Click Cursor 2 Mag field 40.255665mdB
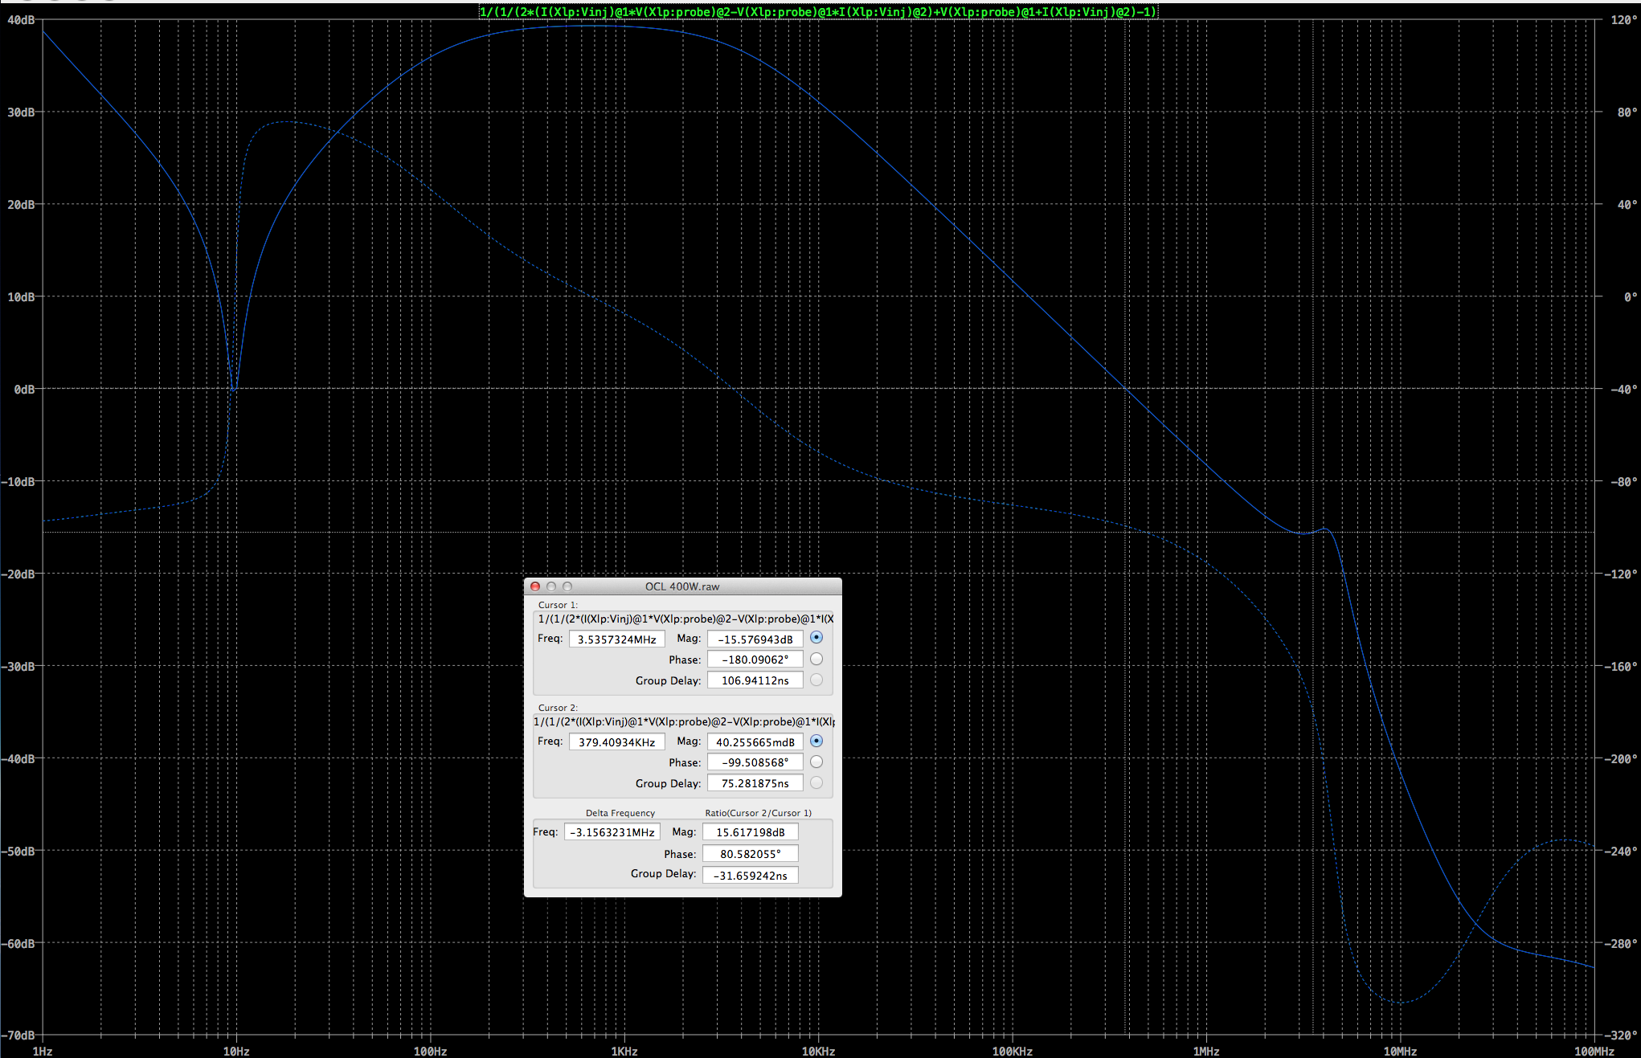Screen dimensions: 1641x1058 point(755,742)
